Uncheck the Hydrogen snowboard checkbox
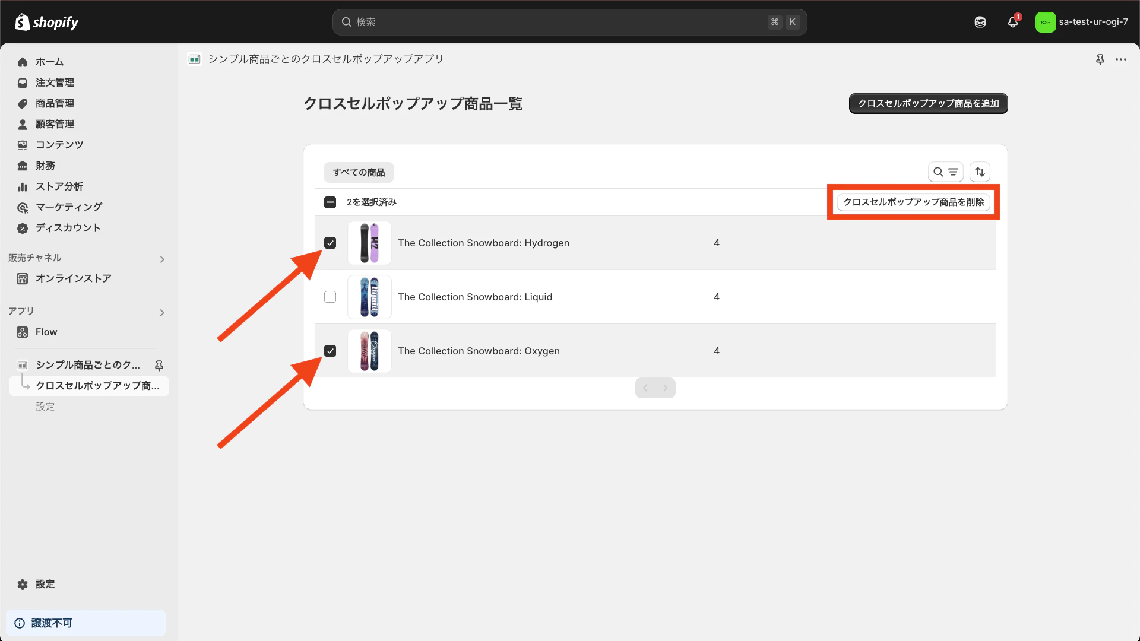The width and height of the screenshot is (1140, 641). pyautogui.click(x=330, y=243)
